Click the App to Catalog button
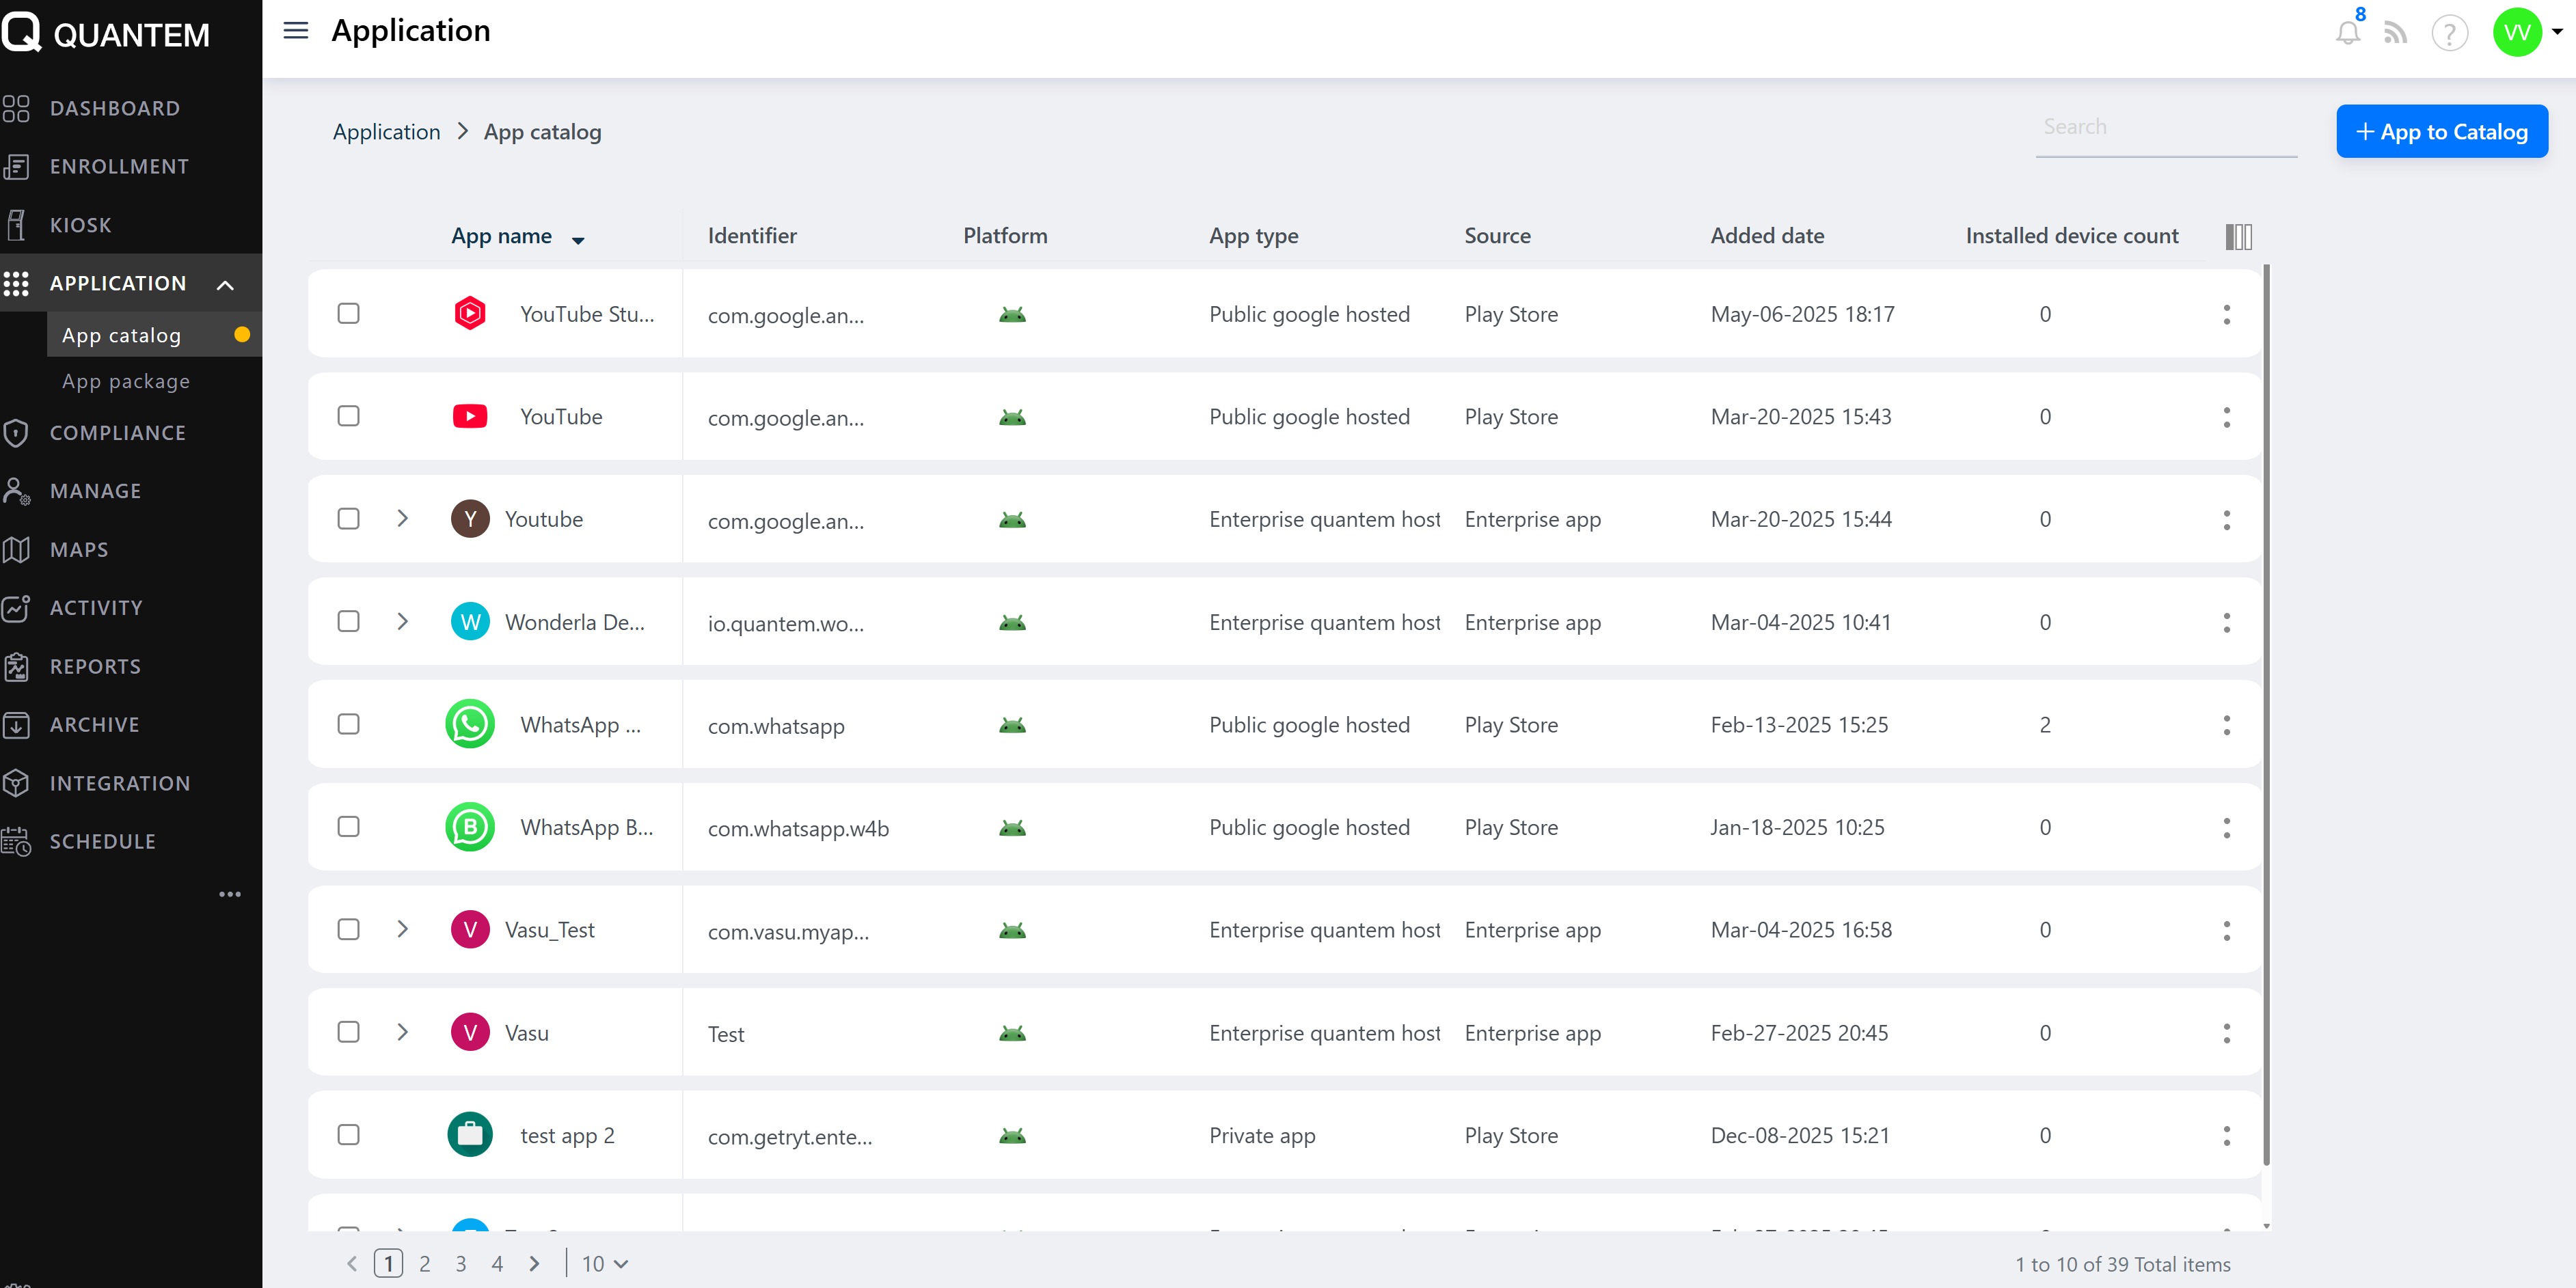The height and width of the screenshot is (1288, 2576). point(2441,132)
